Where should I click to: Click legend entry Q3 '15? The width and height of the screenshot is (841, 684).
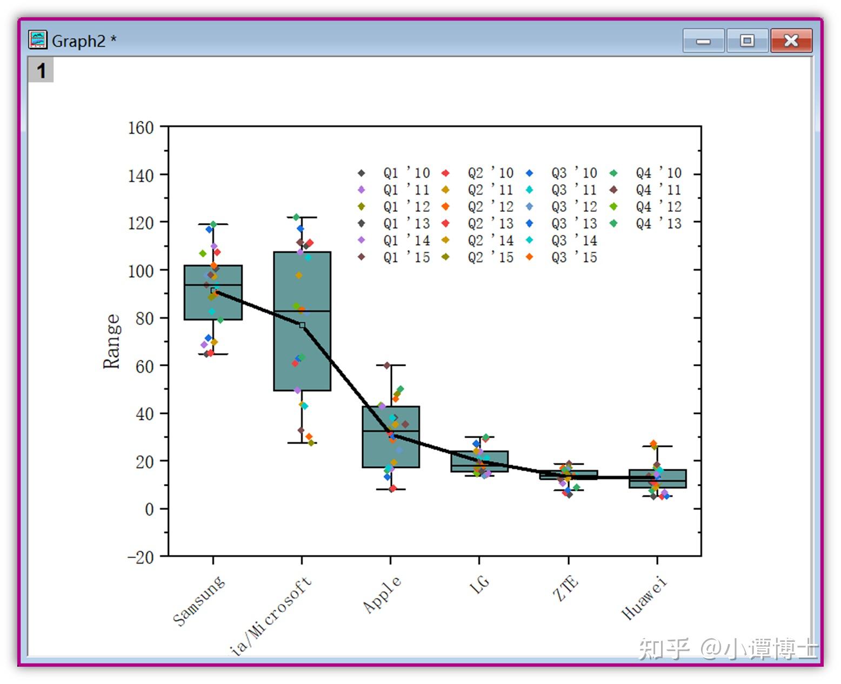562,257
